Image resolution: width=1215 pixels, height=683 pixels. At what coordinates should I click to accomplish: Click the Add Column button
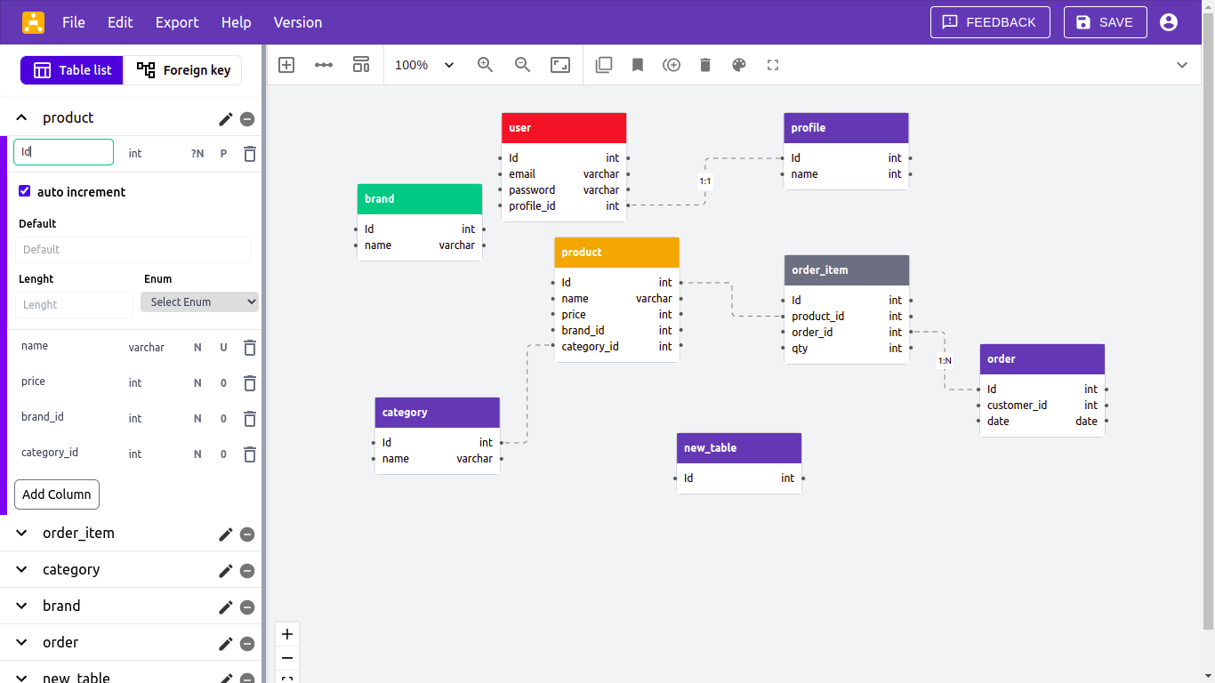click(57, 494)
